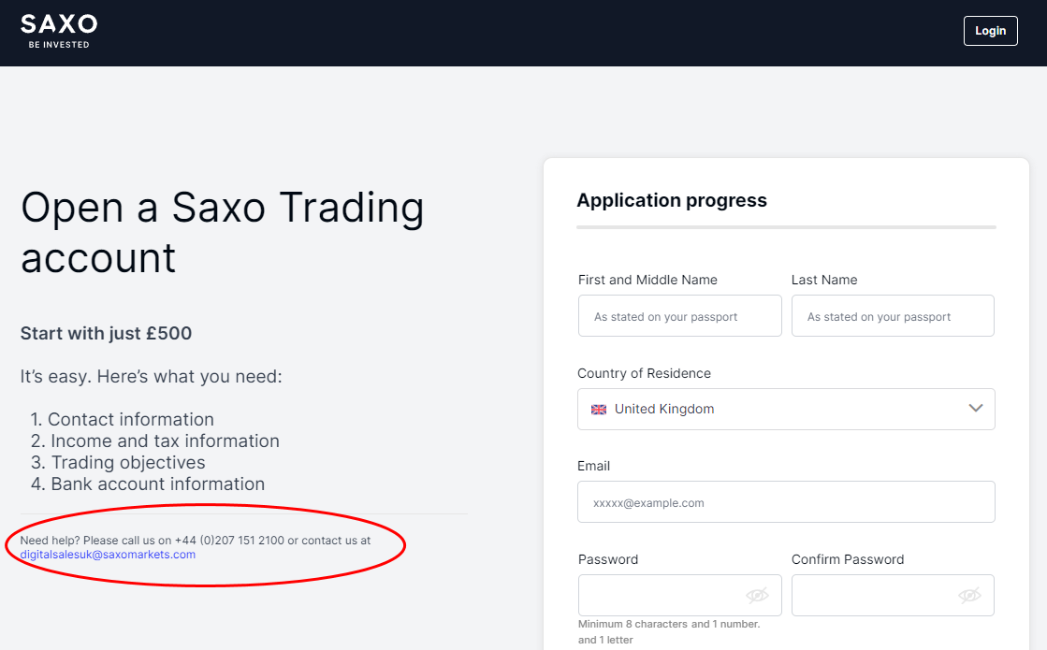Click the Application progress bar
The height and width of the screenshot is (650, 1047).
pyautogui.click(x=786, y=227)
